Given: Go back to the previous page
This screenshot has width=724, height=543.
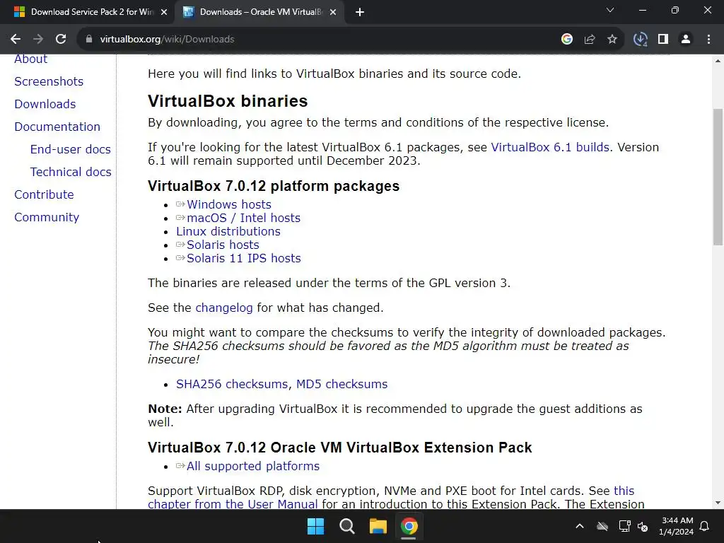Looking at the screenshot, I should 16,40.
